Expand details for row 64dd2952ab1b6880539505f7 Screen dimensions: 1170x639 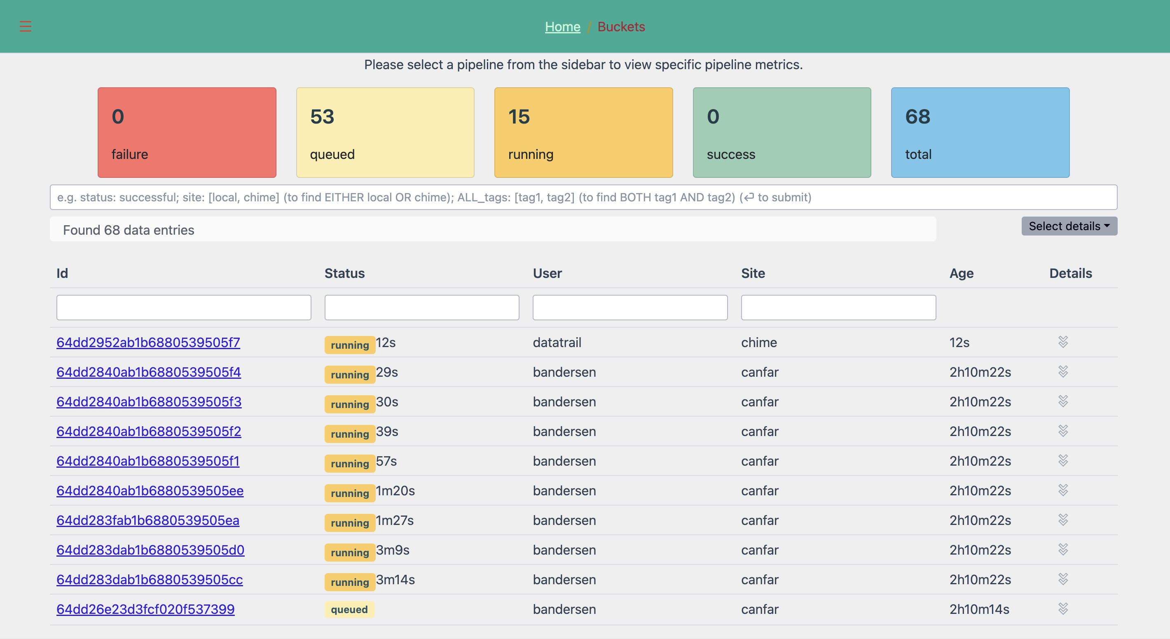pos(1063,342)
